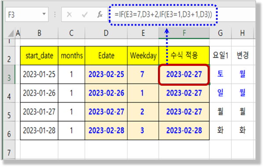
Task: Select the 월 cell in H5
Action: (242, 112)
